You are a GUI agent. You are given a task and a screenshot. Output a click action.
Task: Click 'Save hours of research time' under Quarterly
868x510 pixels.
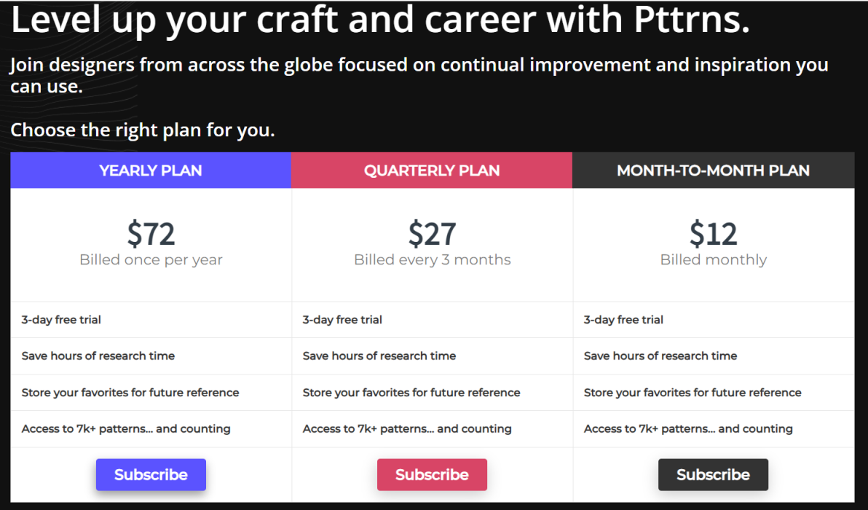point(379,356)
